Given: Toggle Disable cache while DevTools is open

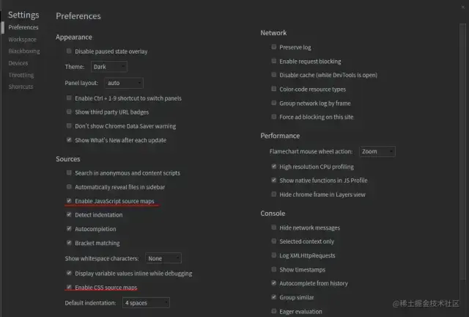Looking at the screenshot, I should click(274, 75).
